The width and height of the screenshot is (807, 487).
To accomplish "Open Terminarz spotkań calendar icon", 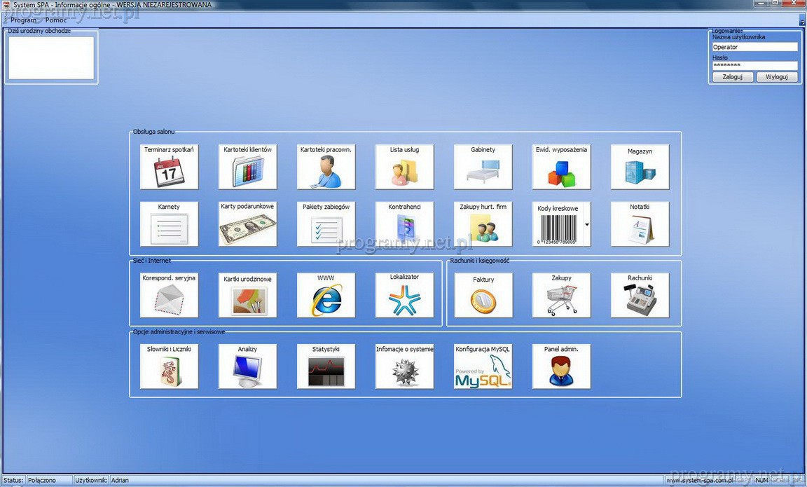I will click(x=169, y=167).
